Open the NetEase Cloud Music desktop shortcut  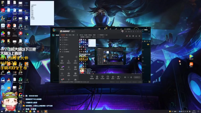click(x=3, y=11)
